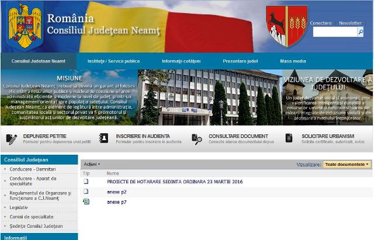Open Conducere - Aparat de specialitate item
This screenshot has height=240, width=374.
33,181
